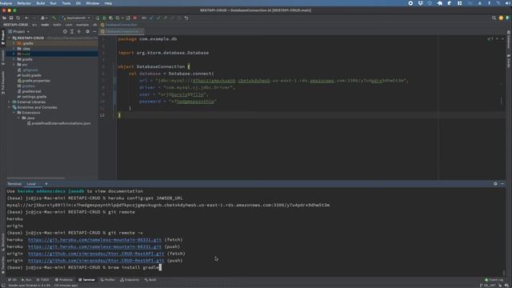Open the Terminal panel settings gear
This screenshot has width=512, height=288.
[x=495, y=184]
